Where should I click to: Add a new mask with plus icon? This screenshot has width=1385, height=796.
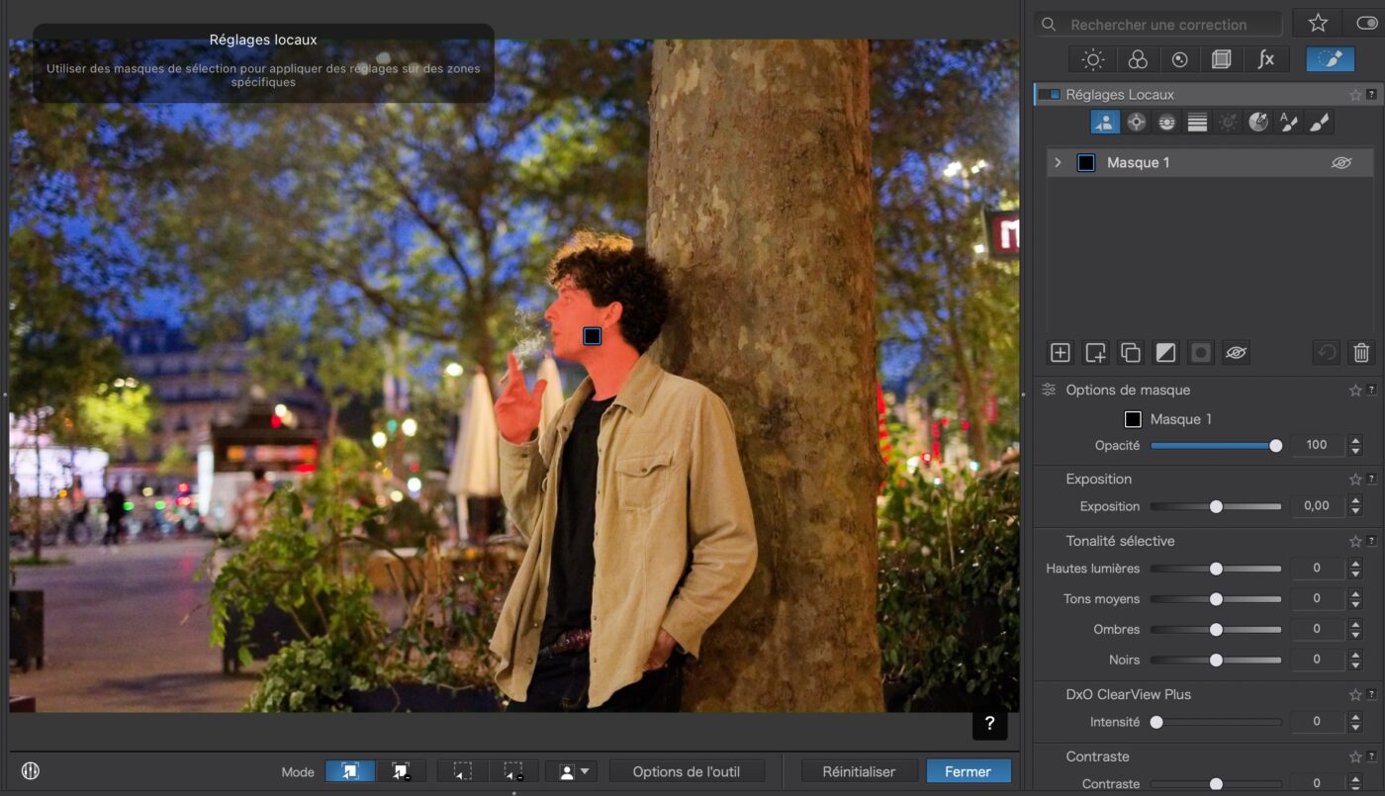pyautogui.click(x=1060, y=353)
